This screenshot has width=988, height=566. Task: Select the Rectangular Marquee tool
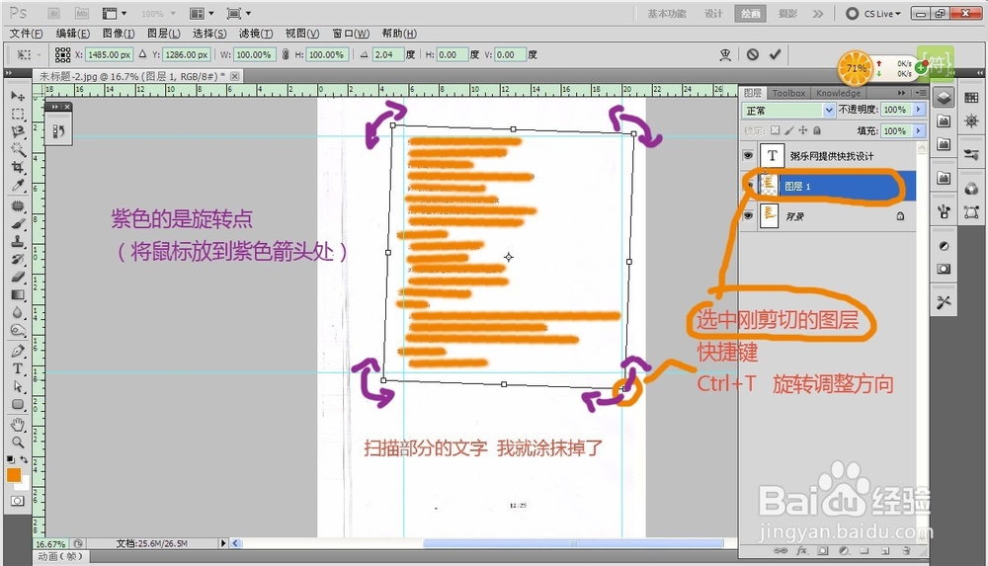point(18,115)
